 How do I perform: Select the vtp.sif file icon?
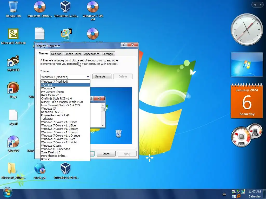pyautogui.click(x=13, y=117)
